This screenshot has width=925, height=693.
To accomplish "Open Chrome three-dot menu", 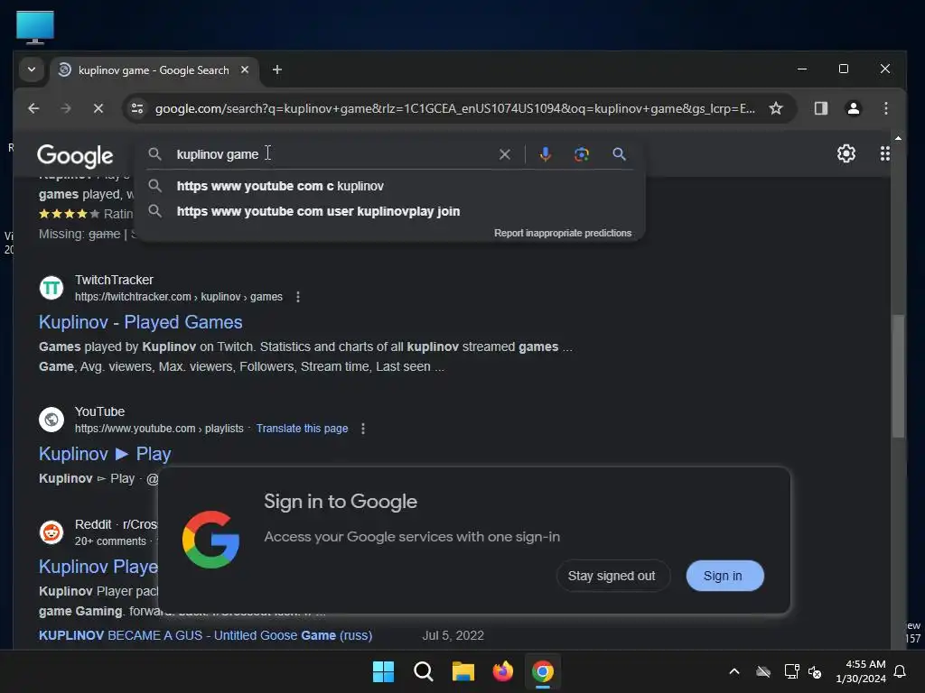I will 885,108.
